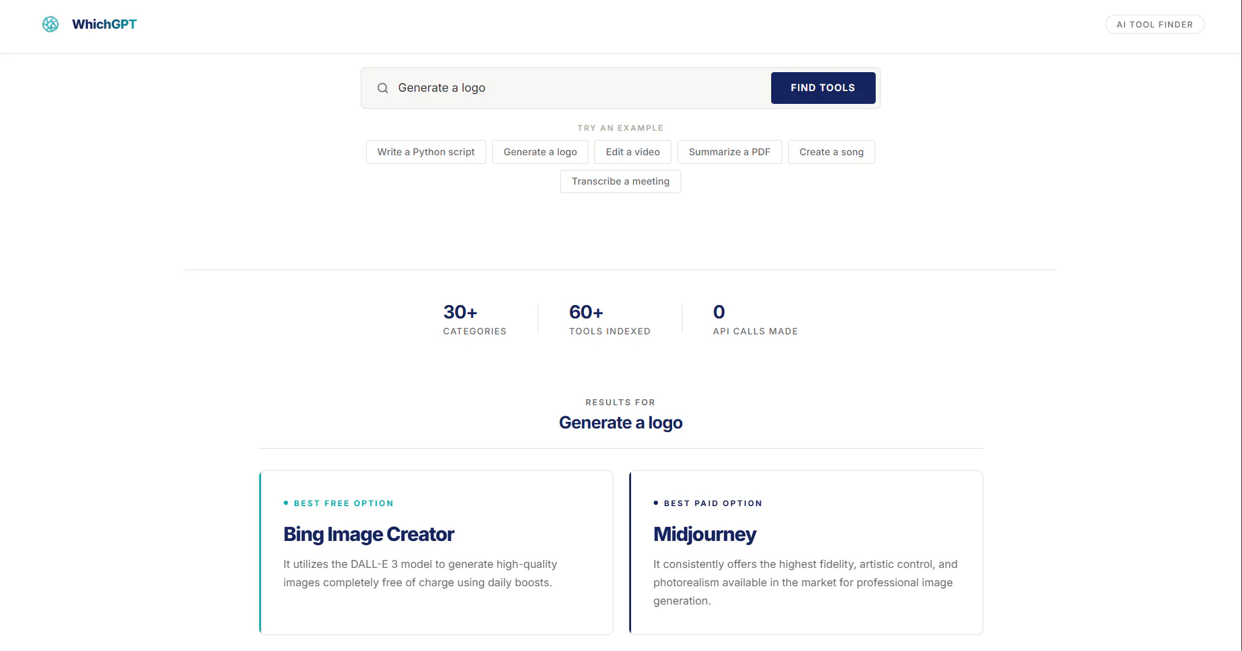Viewport: 1242px width, 651px height.
Task: Click the 'RESULTS FOR' label
Action: click(621, 402)
